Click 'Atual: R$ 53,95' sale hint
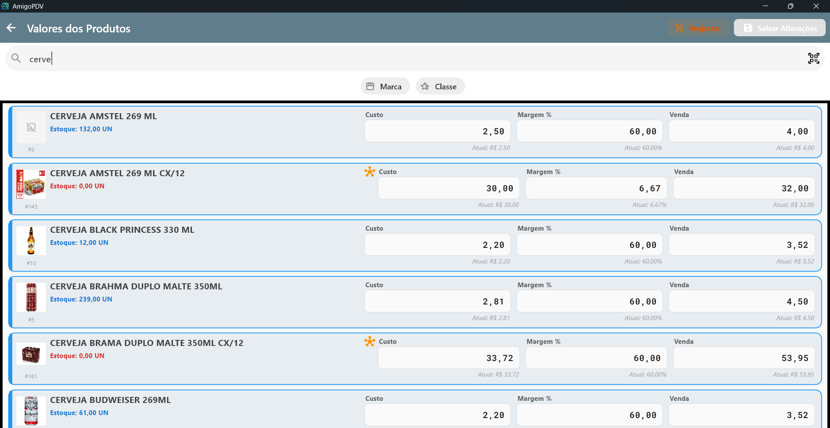This screenshot has height=428, width=830. (793, 374)
